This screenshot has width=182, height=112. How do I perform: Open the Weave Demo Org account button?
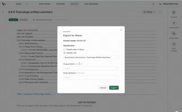click(169, 4)
